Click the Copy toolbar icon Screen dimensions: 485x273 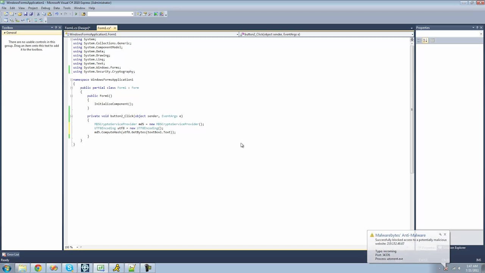[44, 14]
